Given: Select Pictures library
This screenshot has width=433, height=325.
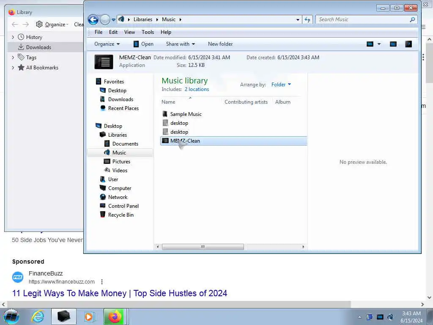Looking at the screenshot, I should [121, 161].
